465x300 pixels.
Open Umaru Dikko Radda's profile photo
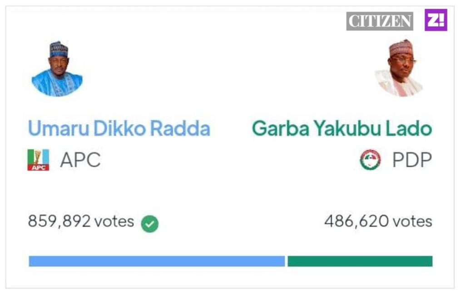(57, 69)
